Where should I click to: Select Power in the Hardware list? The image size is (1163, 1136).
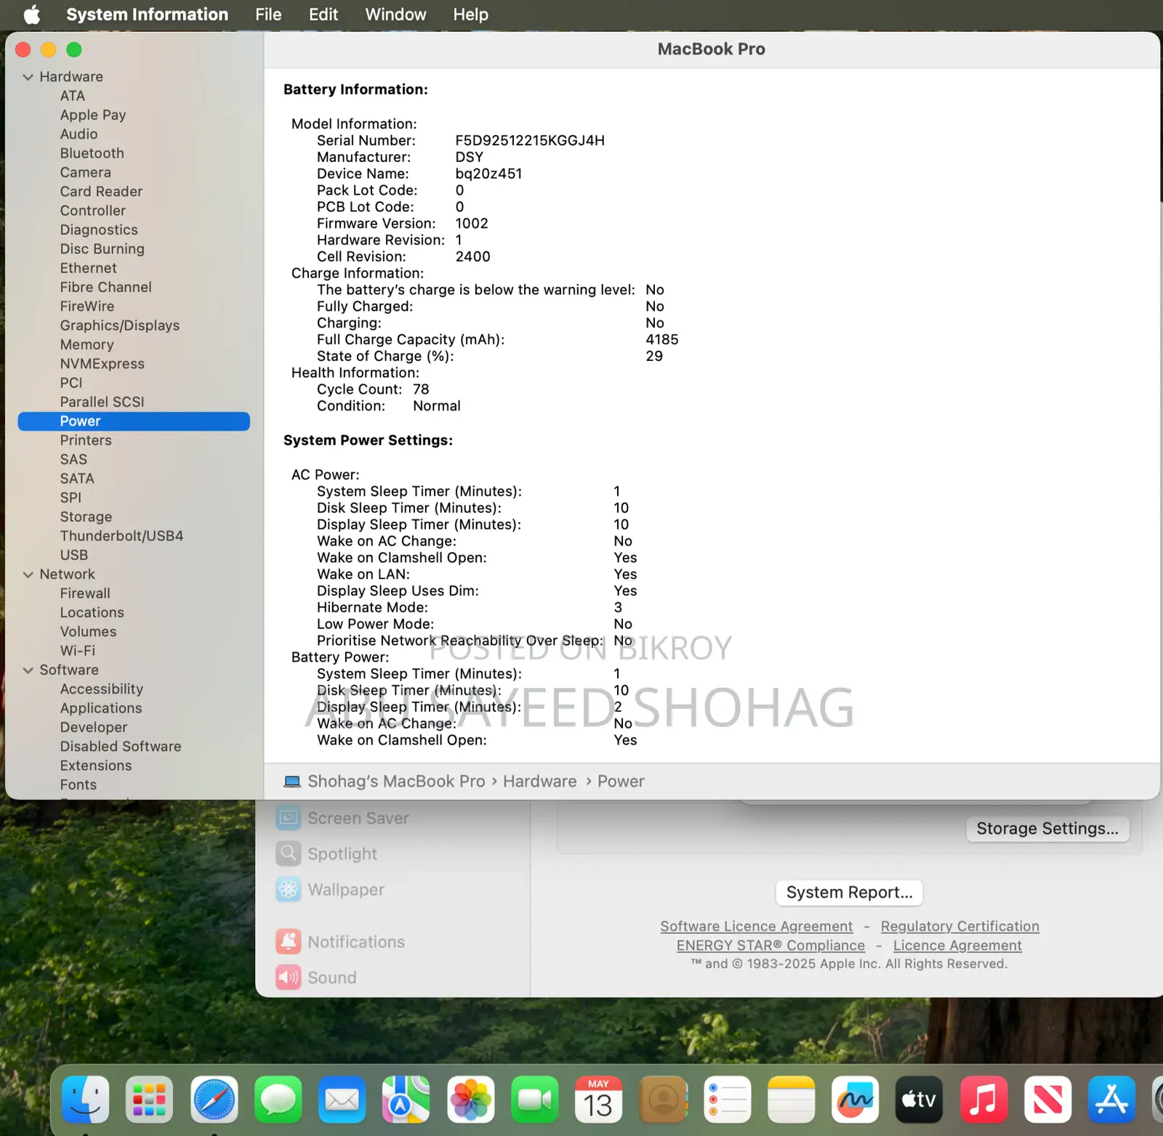[x=134, y=421]
